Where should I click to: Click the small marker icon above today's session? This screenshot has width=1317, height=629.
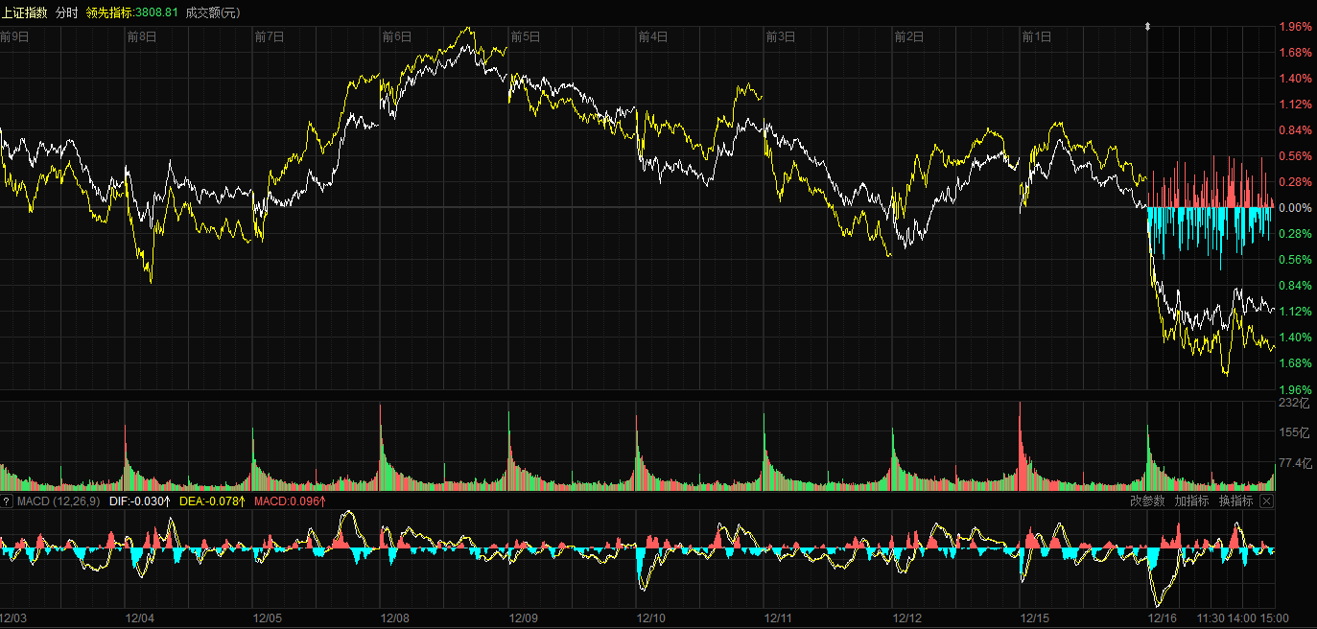click(x=1147, y=28)
